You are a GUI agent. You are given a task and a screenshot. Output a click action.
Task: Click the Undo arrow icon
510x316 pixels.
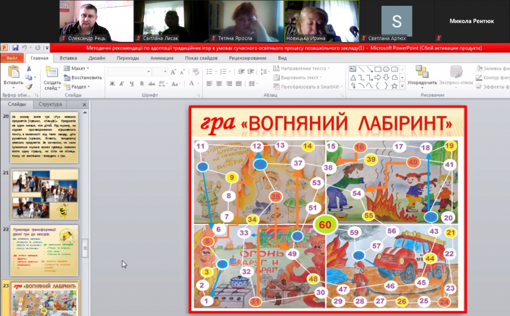click(24, 48)
